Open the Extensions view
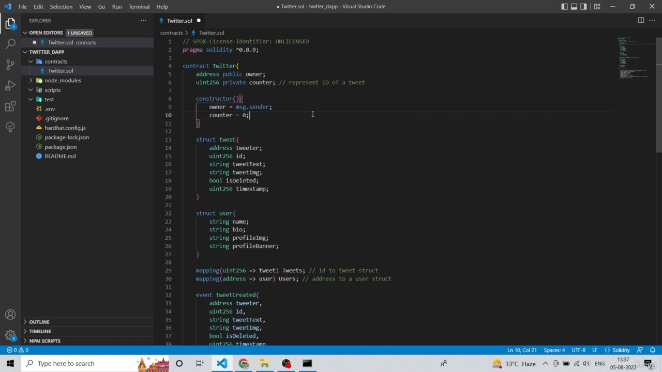Viewport: 662px width, 372px height. (x=10, y=106)
